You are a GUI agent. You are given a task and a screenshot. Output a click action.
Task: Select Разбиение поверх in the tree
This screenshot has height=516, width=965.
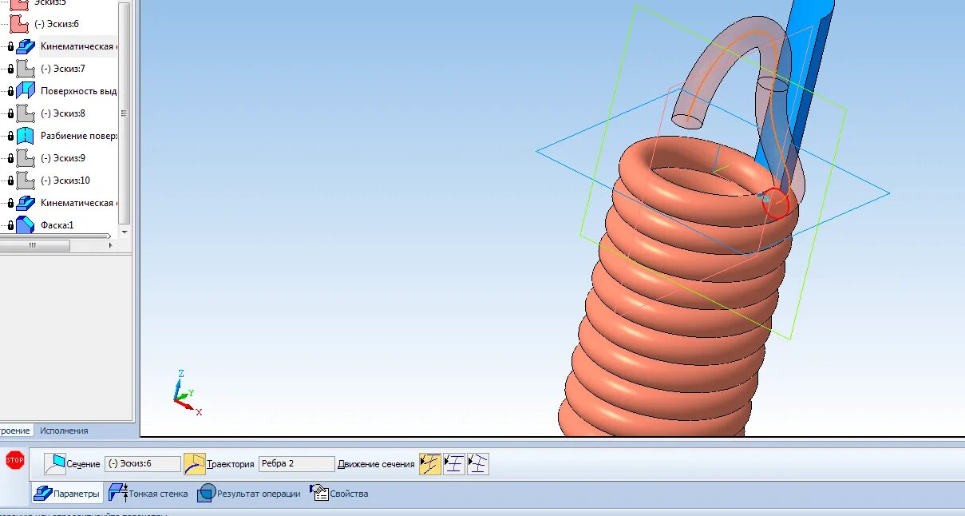point(79,136)
